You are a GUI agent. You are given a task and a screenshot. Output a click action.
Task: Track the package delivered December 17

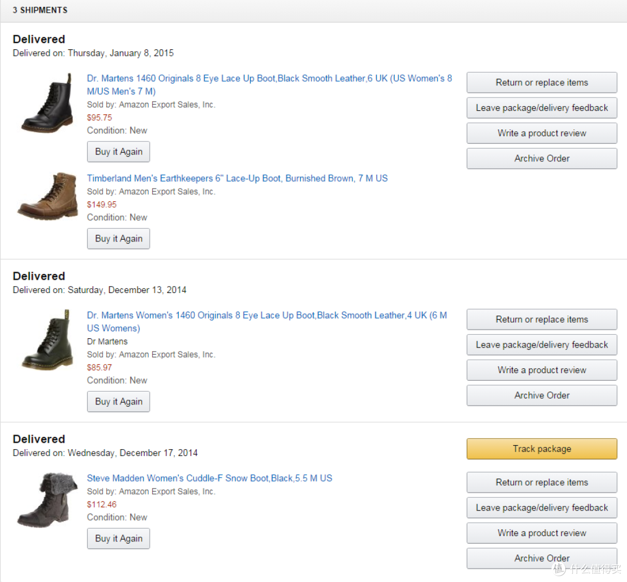pos(542,449)
